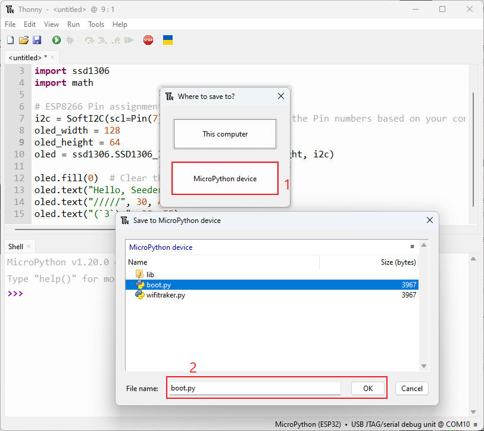Select boot.py in file list
Viewport: 484px width, 431px height.
tap(272, 285)
